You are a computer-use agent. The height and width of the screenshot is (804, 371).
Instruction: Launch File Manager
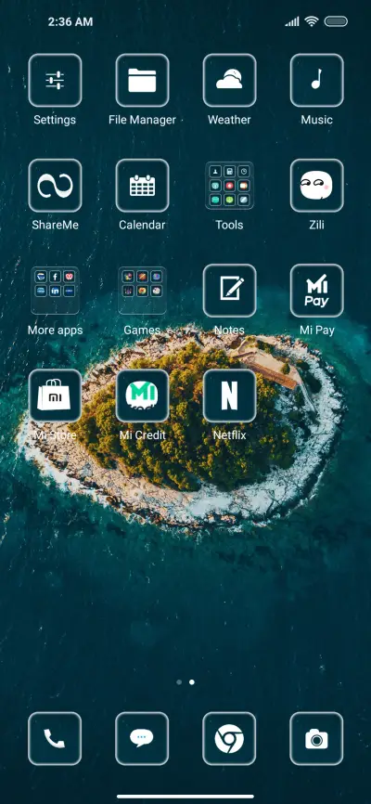point(142,81)
